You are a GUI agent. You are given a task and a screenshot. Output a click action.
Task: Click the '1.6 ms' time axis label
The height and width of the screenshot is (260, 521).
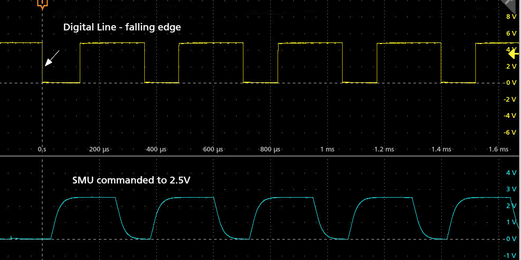pos(497,149)
